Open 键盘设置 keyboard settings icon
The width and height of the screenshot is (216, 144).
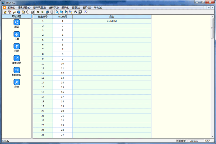pyautogui.click(x=17, y=58)
